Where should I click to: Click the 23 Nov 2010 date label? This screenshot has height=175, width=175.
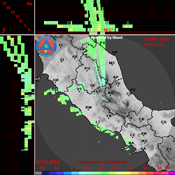156,39
